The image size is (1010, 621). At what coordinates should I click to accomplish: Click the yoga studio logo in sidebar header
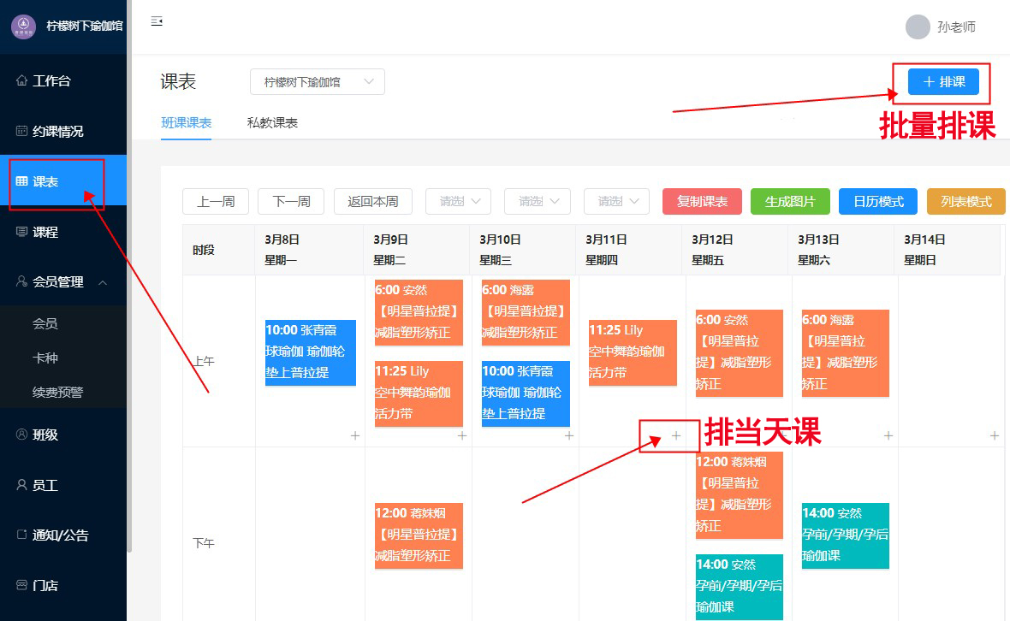23,26
